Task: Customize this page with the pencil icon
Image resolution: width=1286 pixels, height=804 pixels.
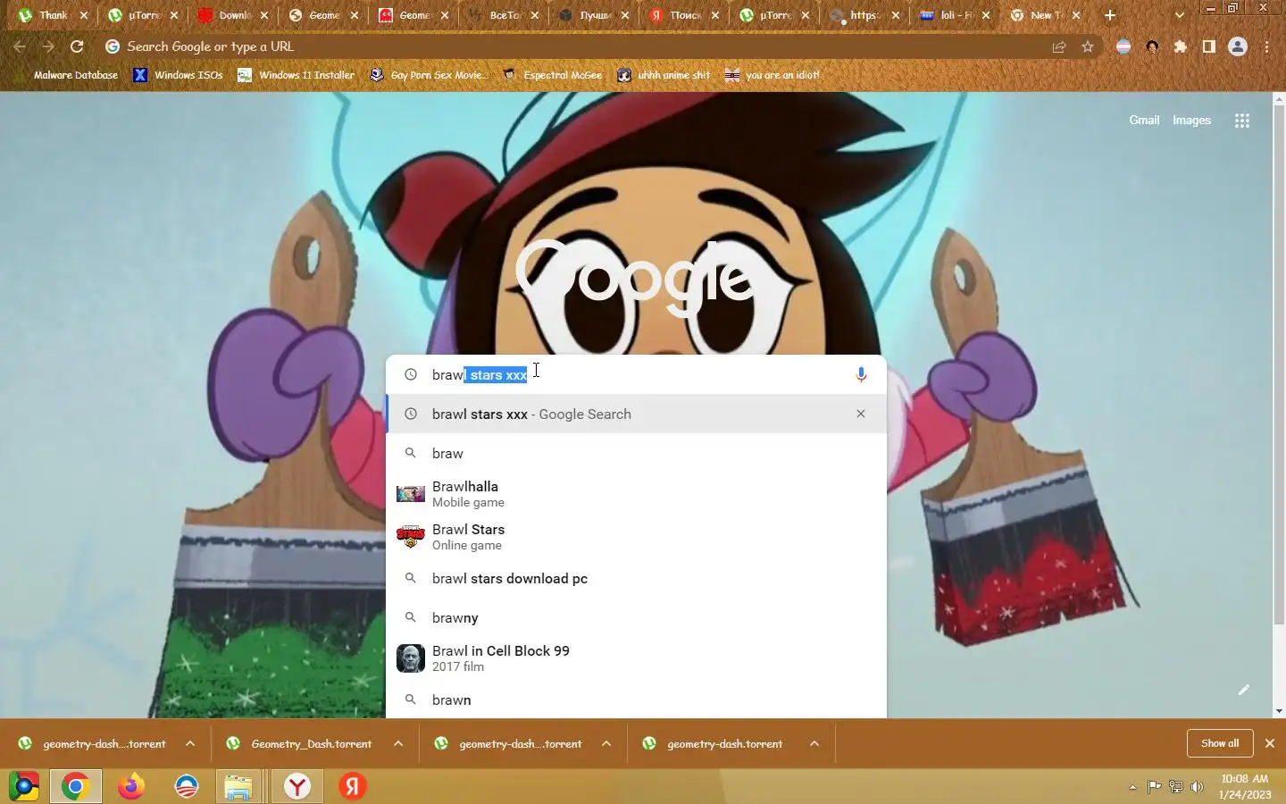Action: (1243, 690)
